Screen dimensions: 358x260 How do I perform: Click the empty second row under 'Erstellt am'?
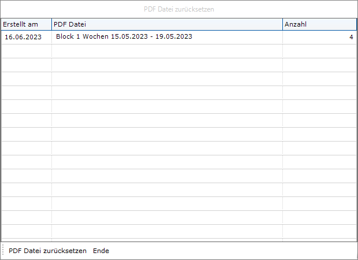pyautogui.click(x=26, y=51)
